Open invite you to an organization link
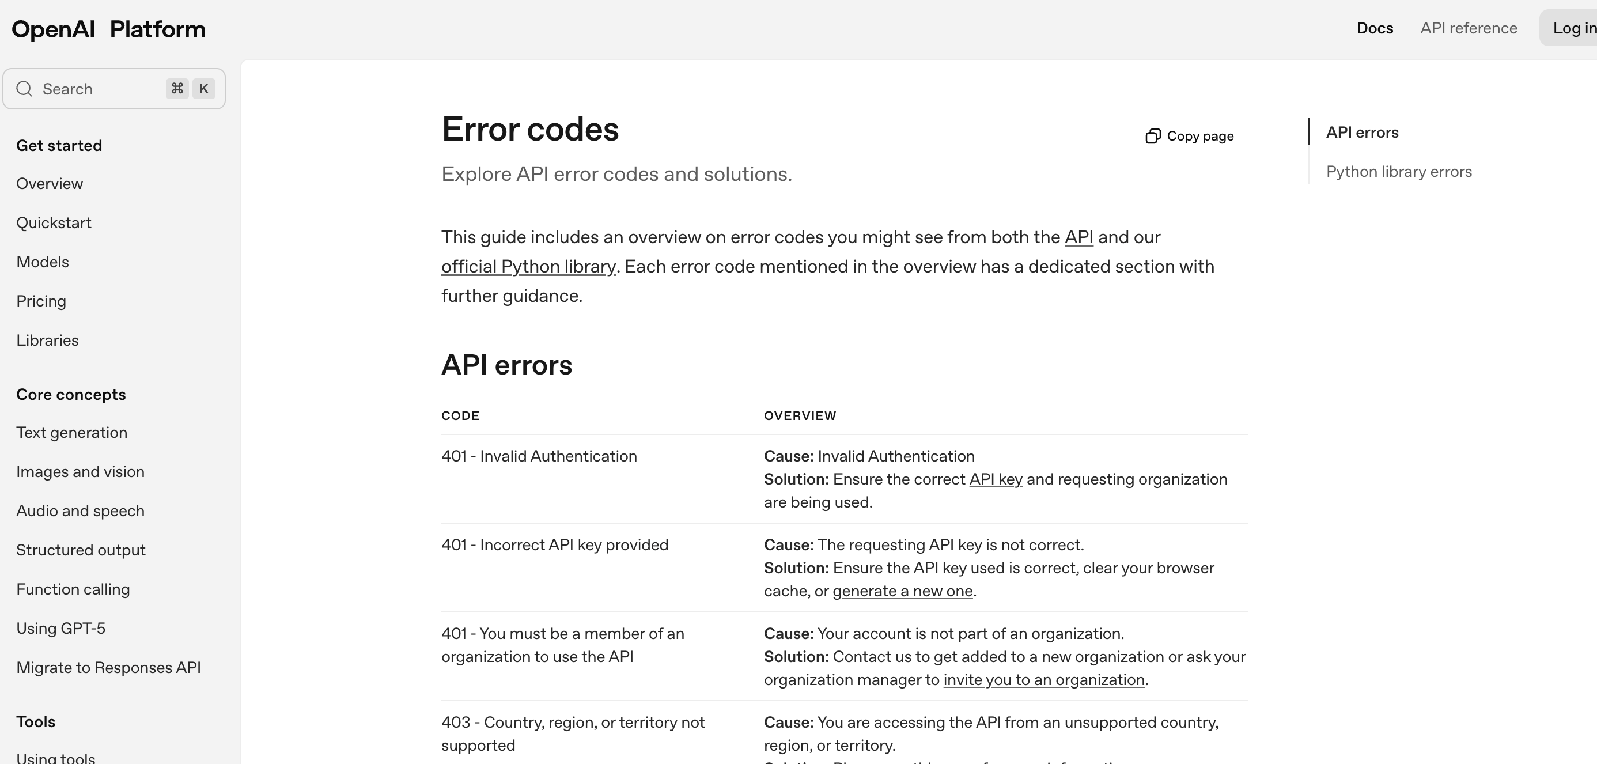The image size is (1597, 764). click(x=1044, y=679)
